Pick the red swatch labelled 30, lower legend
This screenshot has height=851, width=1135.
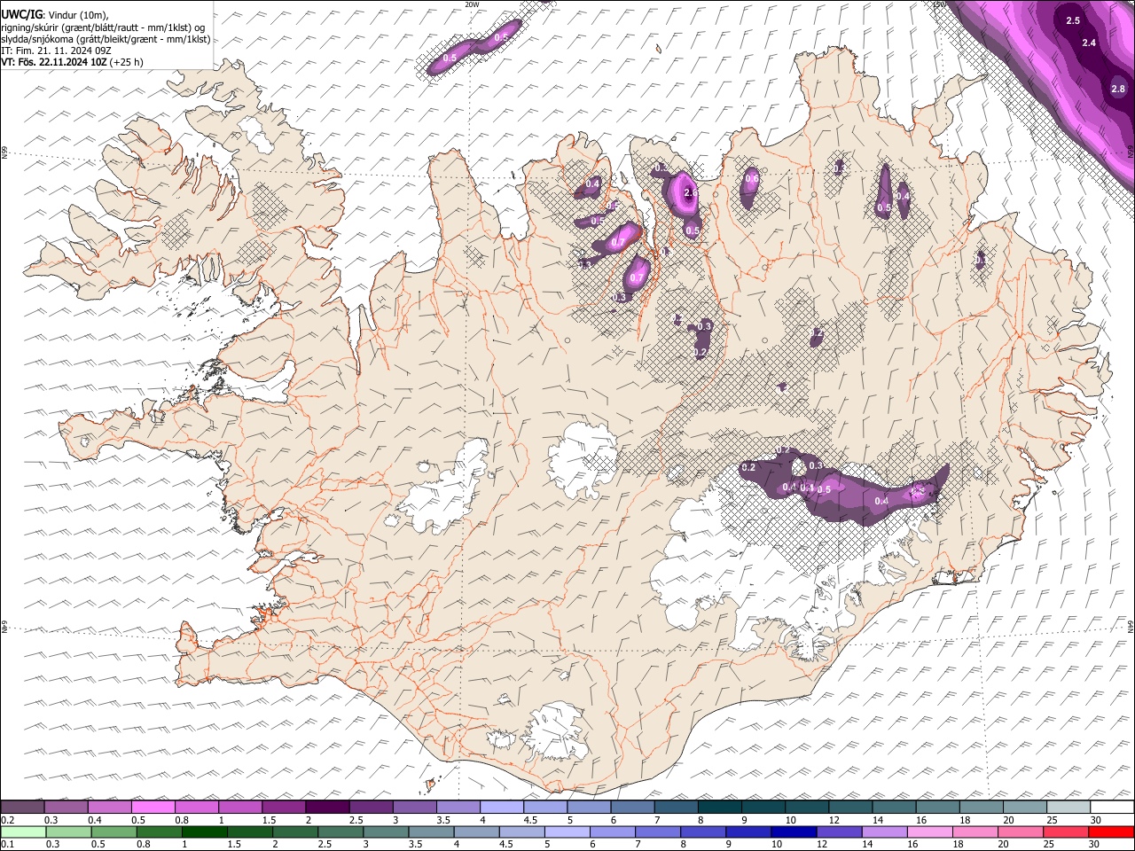pyautogui.click(x=1112, y=831)
